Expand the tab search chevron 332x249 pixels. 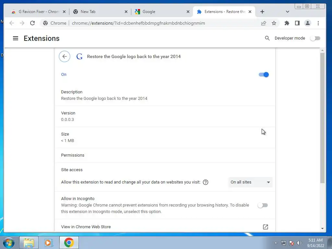pos(287,12)
